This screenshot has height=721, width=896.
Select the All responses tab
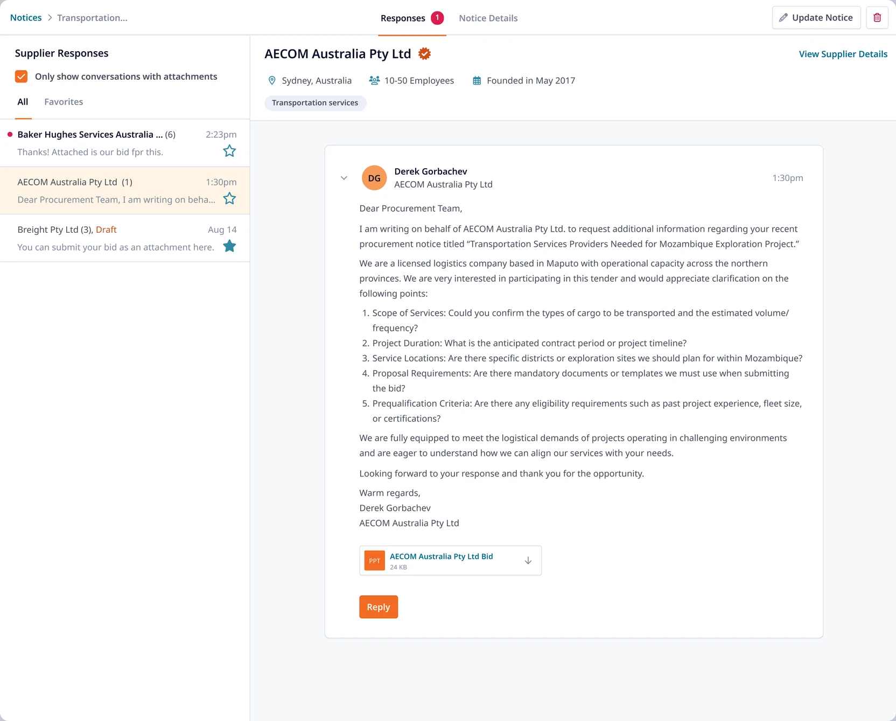coord(23,102)
